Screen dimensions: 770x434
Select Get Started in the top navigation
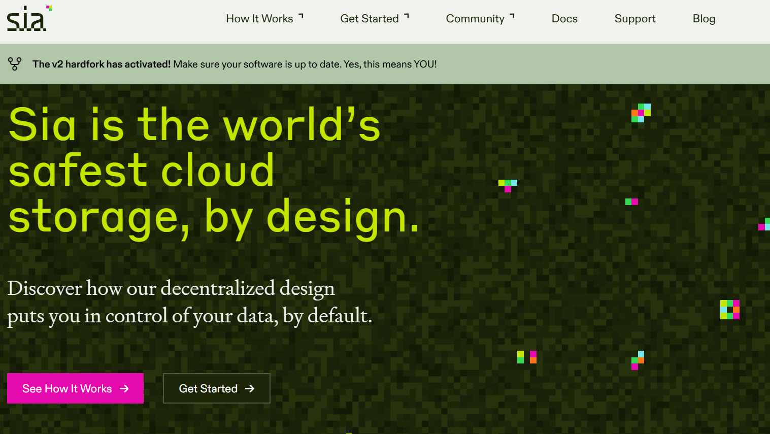369,19
